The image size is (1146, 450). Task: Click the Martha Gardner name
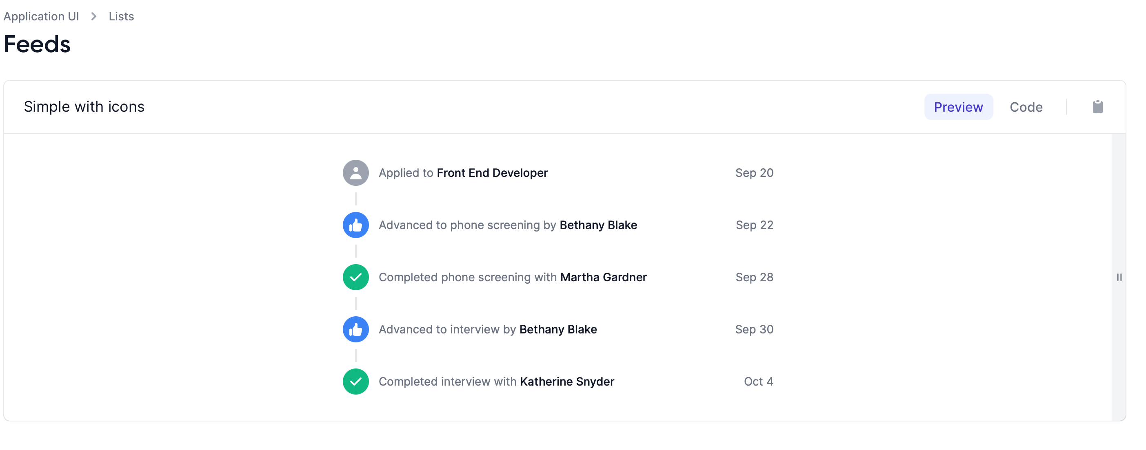603,277
